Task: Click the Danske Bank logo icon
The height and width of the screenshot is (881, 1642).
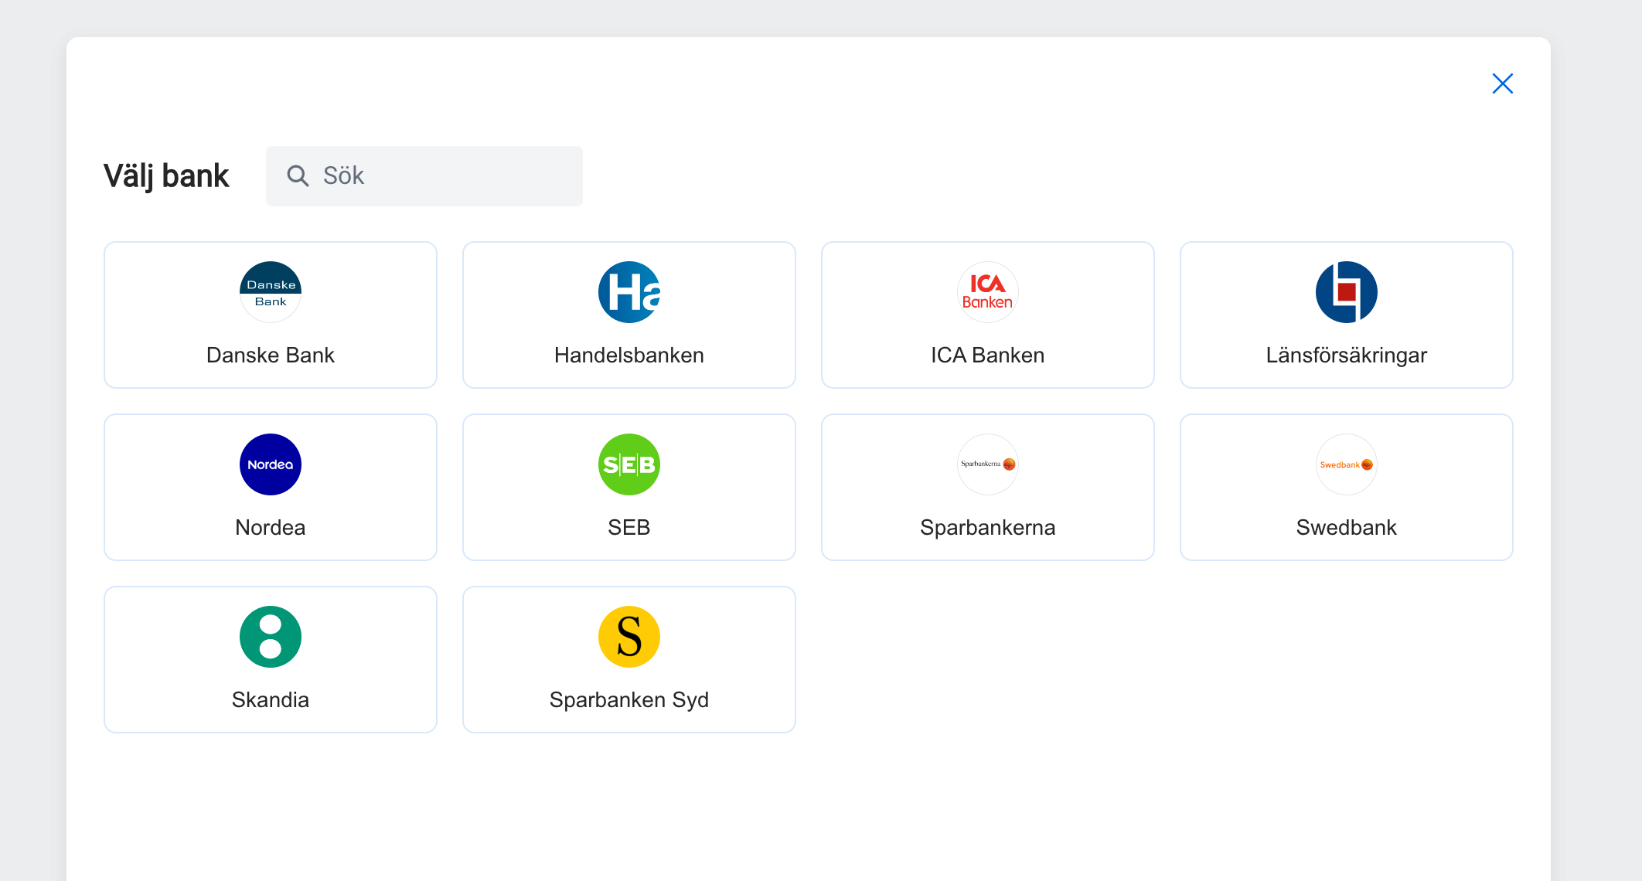Action: point(271,292)
